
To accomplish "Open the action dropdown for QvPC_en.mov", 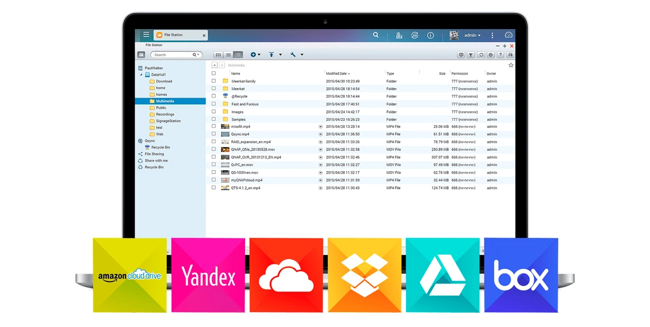I will 320,165.
